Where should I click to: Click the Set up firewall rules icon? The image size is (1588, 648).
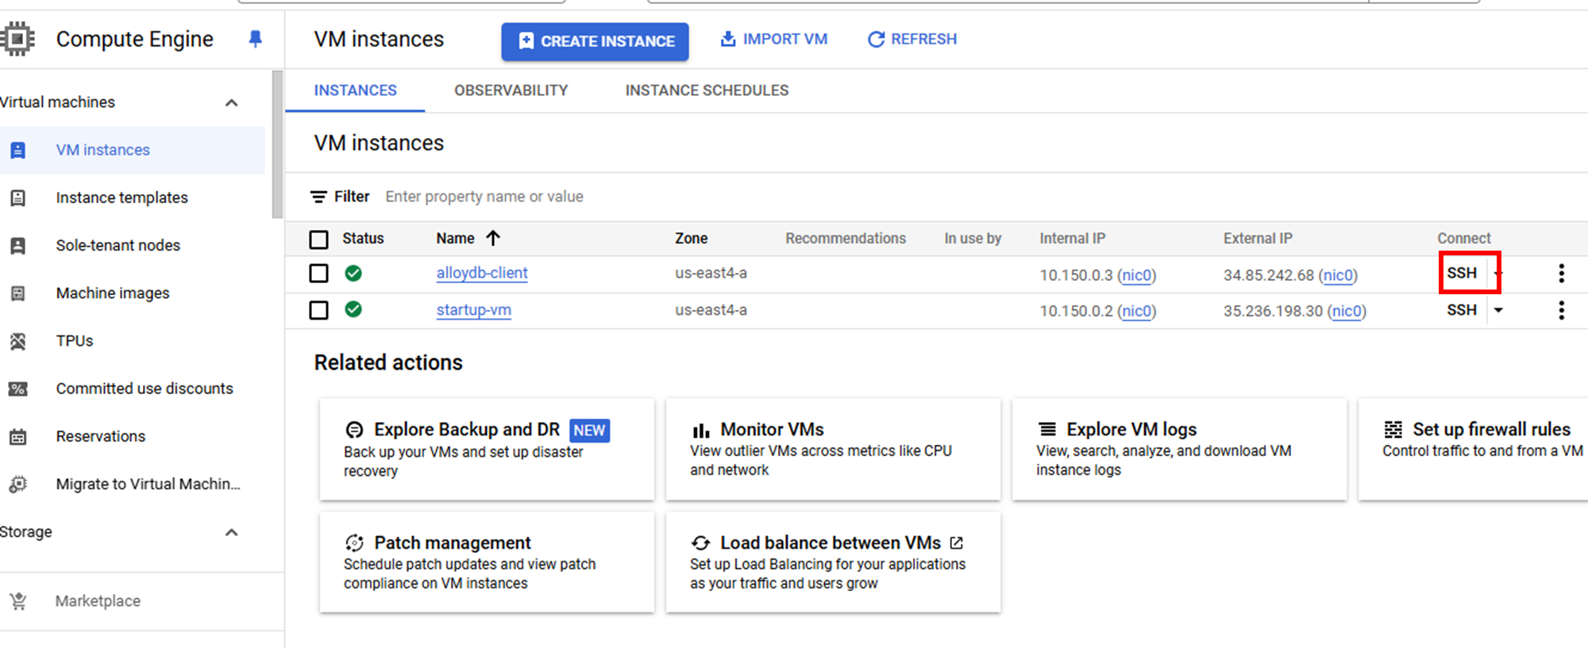pyautogui.click(x=1393, y=429)
